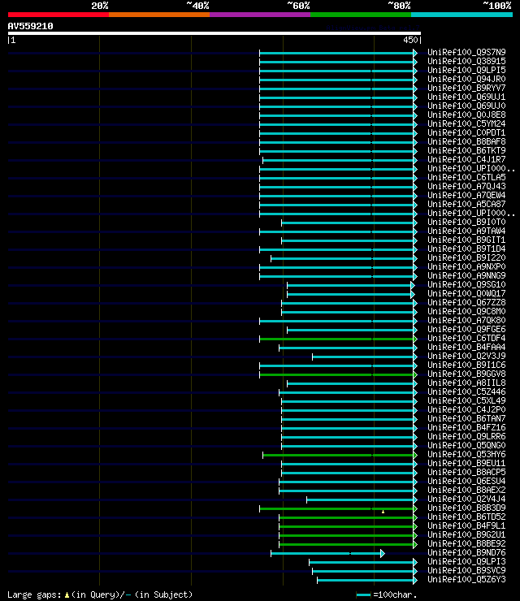Click hit label UniRef100_Q69UJ1
The width and height of the screenshot is (520, 601).
pos(466,97)
